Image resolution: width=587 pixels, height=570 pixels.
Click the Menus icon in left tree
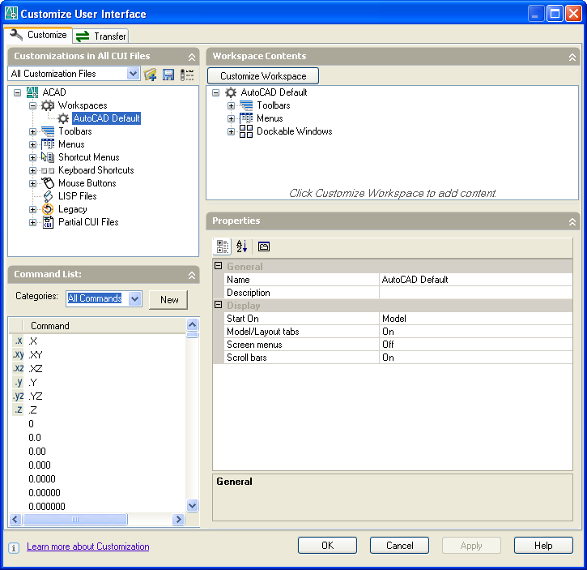coord(48,144)
